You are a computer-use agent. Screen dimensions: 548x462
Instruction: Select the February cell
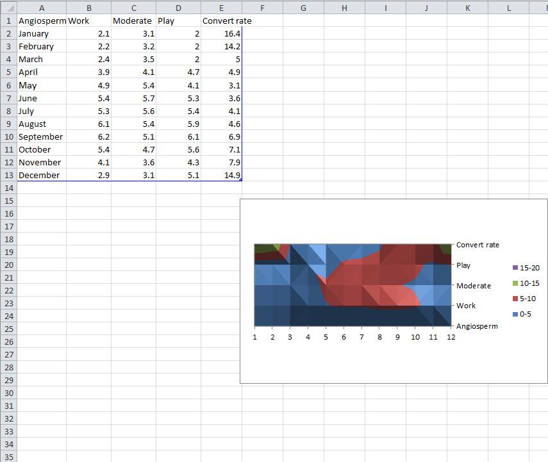point(42,47)
